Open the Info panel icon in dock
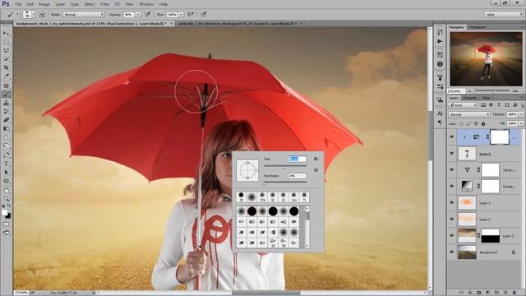 click(x=440, y=64)
